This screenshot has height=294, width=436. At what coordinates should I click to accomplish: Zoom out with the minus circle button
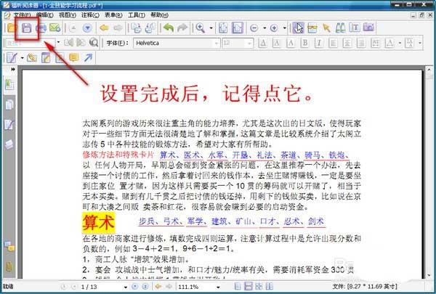tap(254, 28)
